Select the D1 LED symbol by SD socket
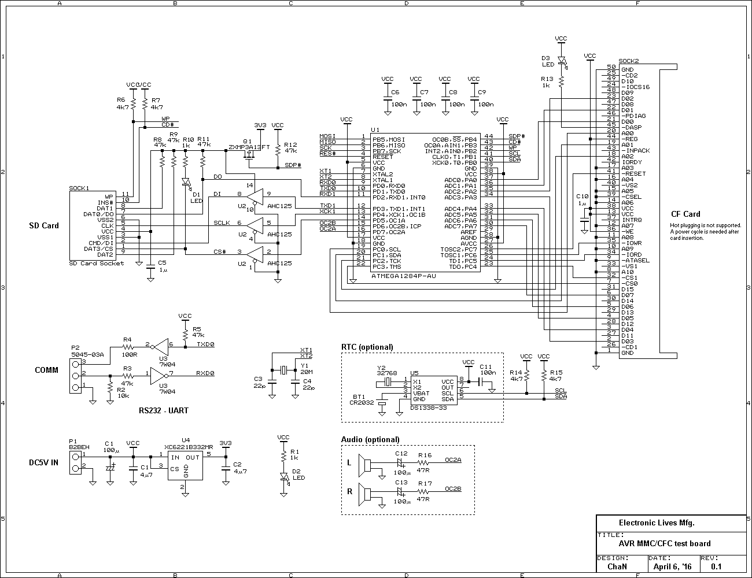 (186, 183)
